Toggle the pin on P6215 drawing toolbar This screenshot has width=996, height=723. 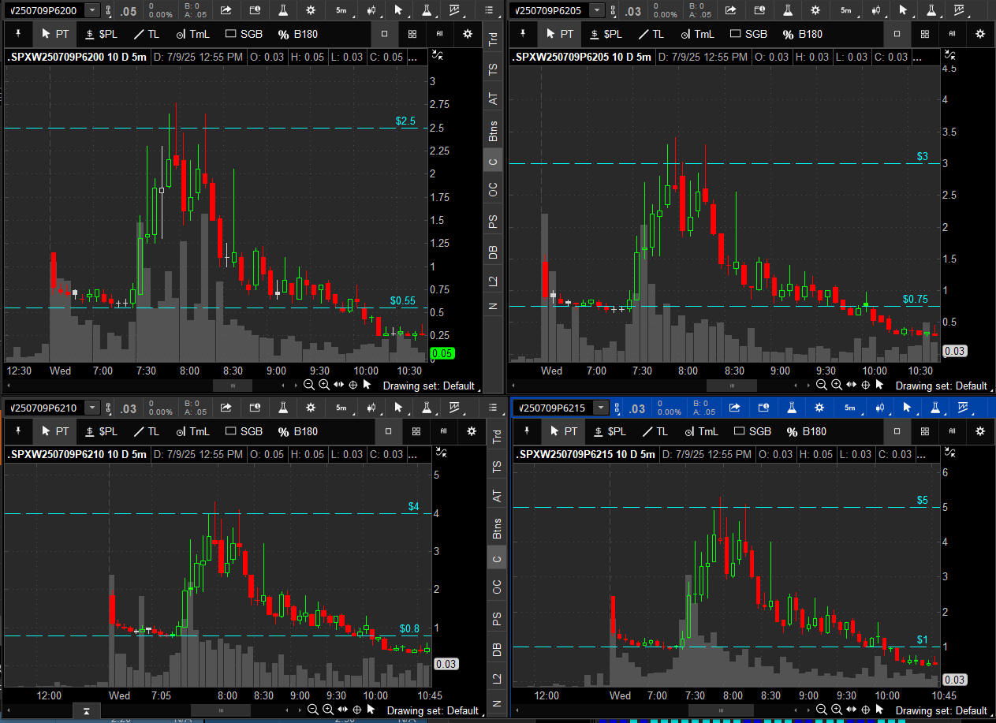click(x=526, y=431)
